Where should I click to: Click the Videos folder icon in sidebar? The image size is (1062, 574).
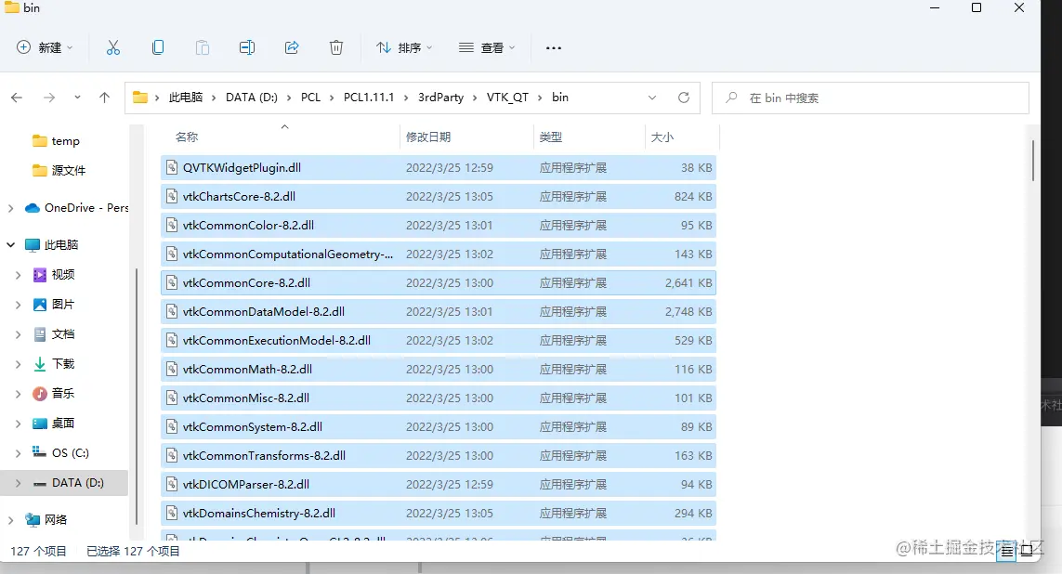point(40,274)
